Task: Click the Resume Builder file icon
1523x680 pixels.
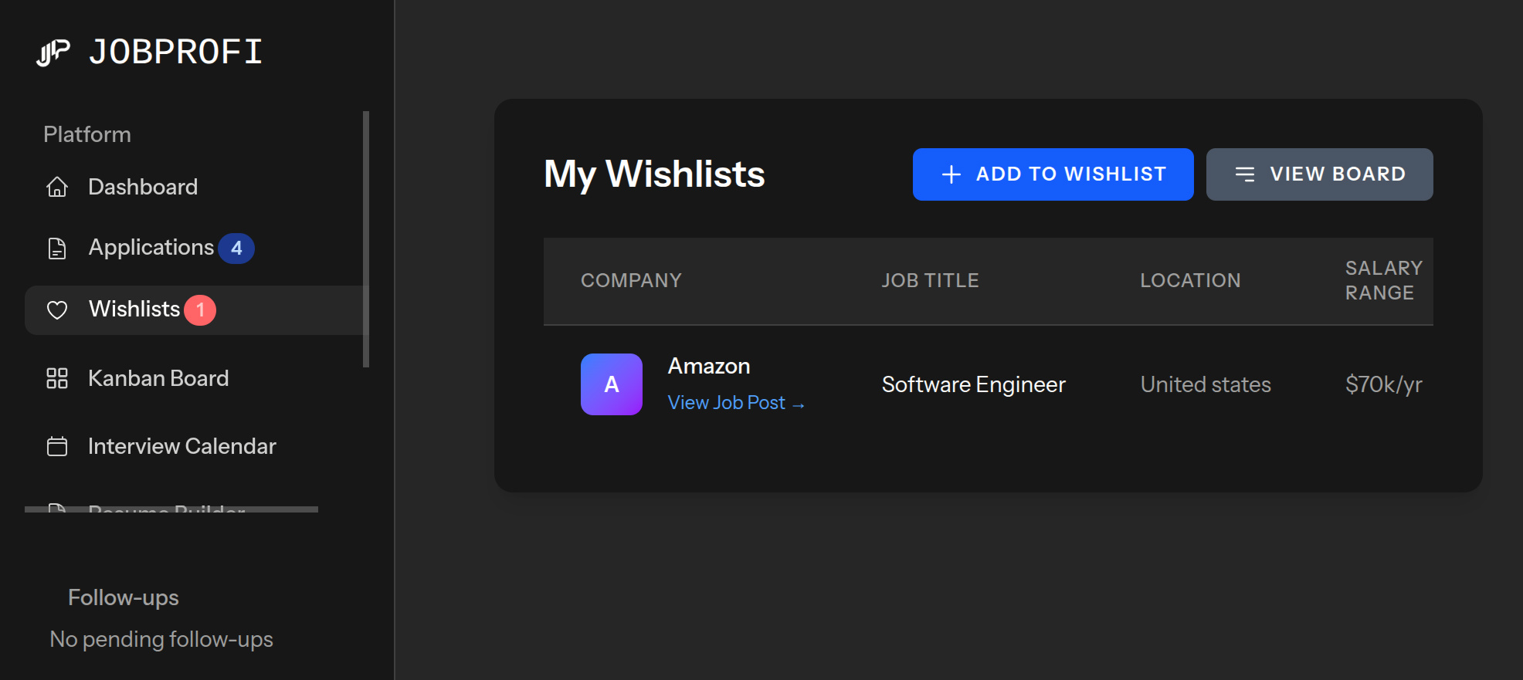Action: pyautogui.click(x=57, y=511)
